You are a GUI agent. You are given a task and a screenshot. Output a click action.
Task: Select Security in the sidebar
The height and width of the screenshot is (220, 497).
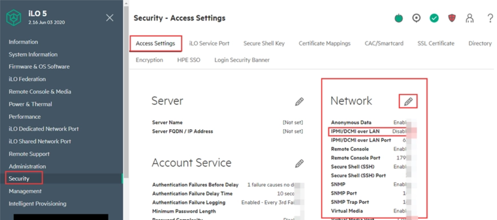coord(19,179)
